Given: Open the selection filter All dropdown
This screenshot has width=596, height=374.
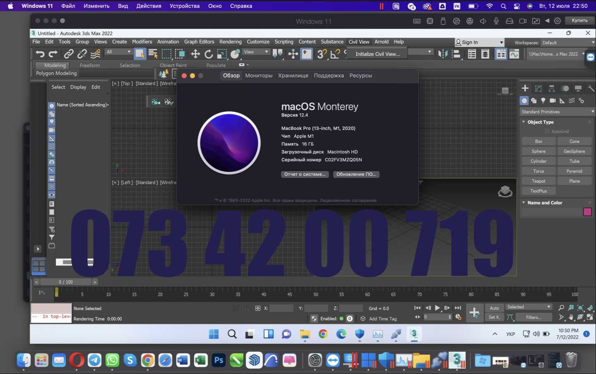Looking at the screenshot, I should [118, 52].
